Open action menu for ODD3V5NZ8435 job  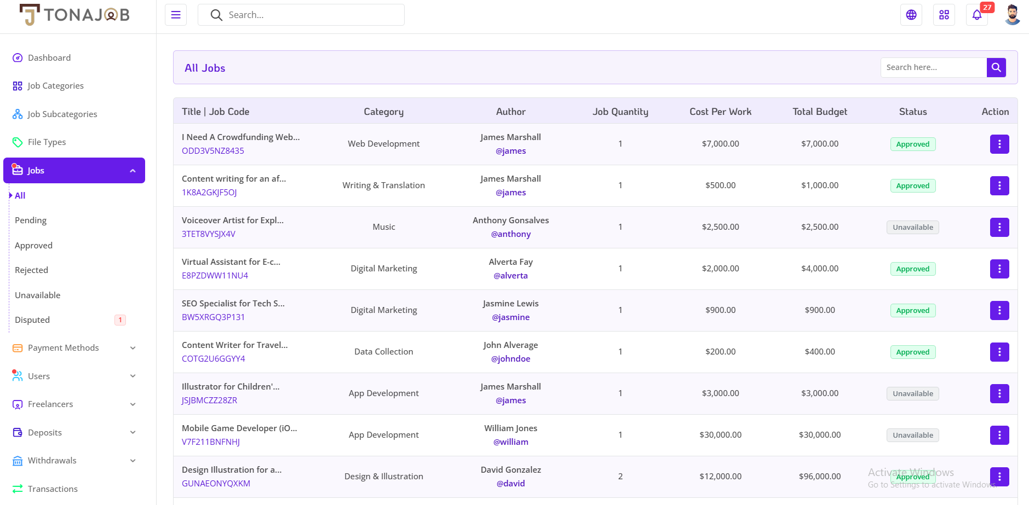(x=999, y=144)
